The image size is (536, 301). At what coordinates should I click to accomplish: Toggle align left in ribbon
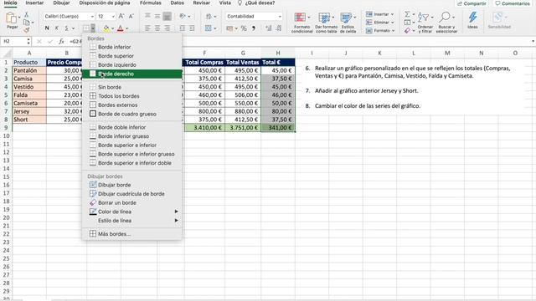pos(147,28)
